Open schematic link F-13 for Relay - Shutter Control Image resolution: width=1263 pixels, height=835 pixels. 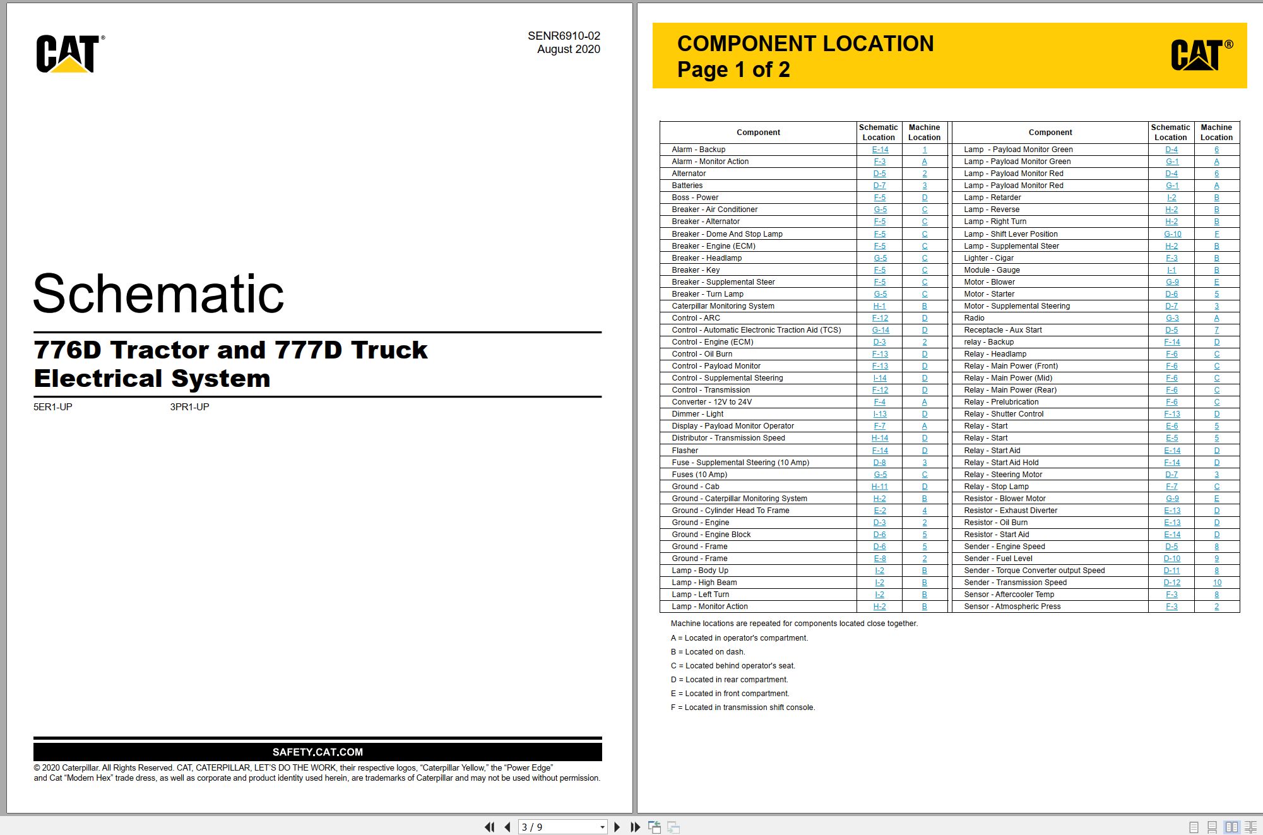(x=1172, y=414)
